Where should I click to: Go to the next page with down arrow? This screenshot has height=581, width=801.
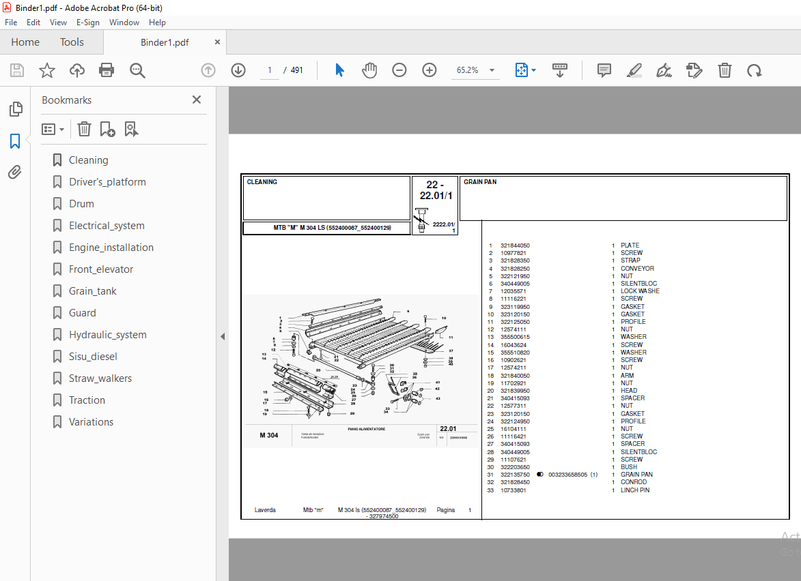238,70
